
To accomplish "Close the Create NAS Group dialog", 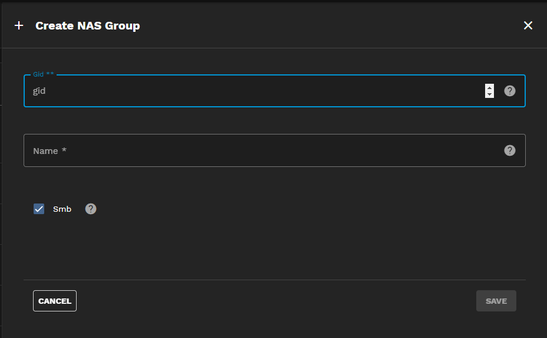I will click(528, 25).
